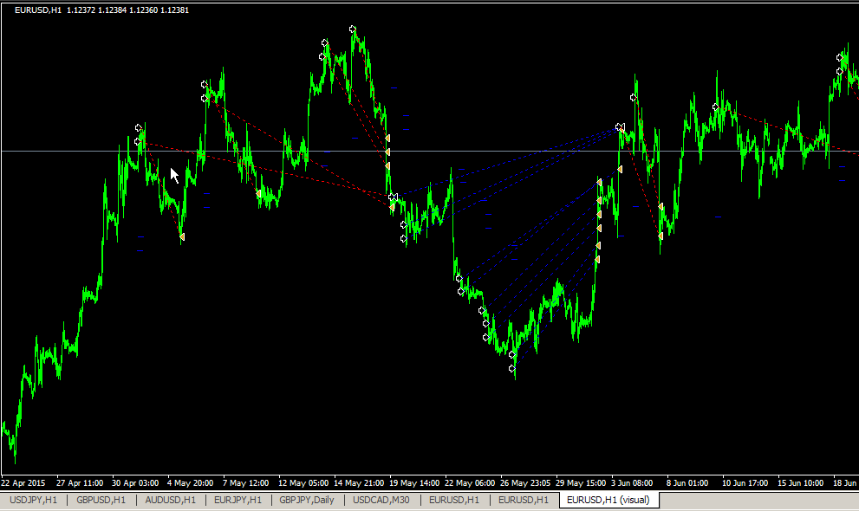Click the 22 May 06:00 time label
Viewport: 859px width, 511px height.
470,483
